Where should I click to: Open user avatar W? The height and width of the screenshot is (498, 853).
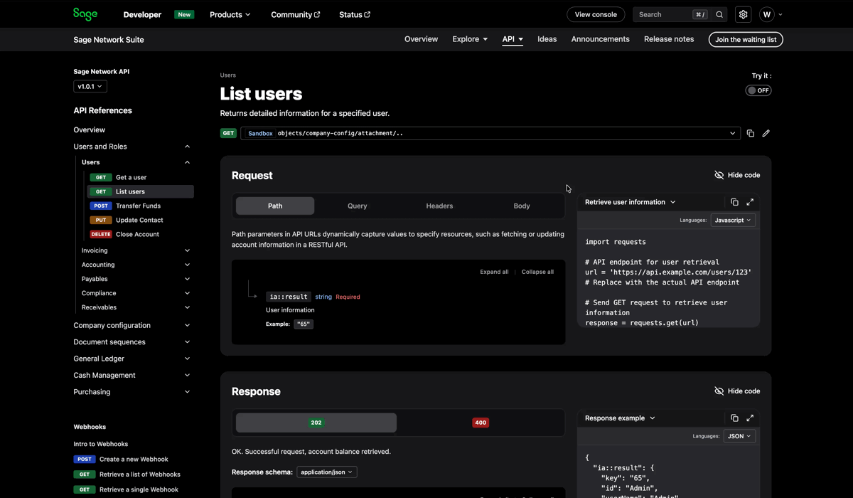(x=766, y=14)
